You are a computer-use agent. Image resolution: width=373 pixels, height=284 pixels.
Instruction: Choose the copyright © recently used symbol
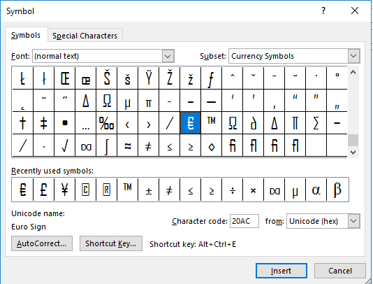pos(86,190)
